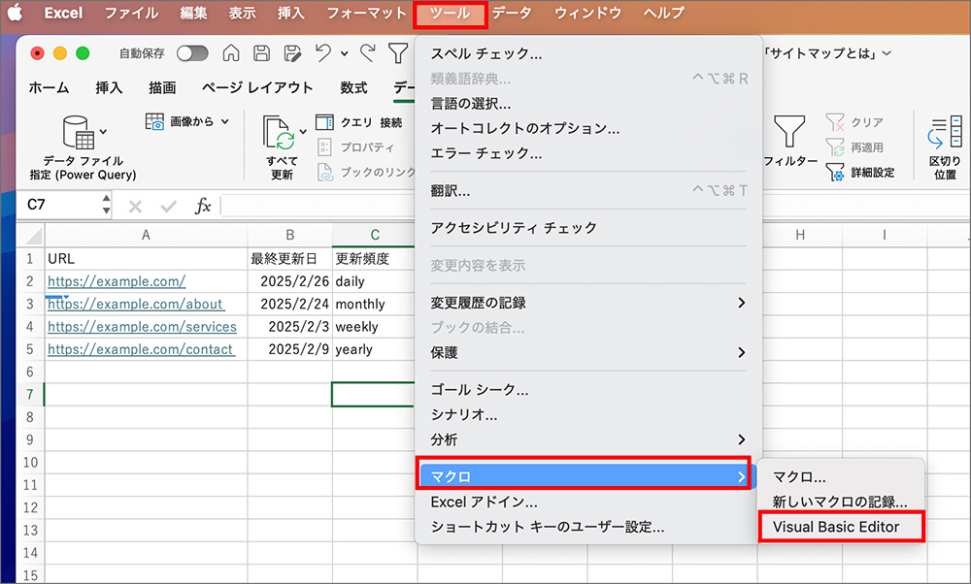Screen dimensions: 971x584
Task: Click the large フィルター funnel icon
Action: (789, 132)
